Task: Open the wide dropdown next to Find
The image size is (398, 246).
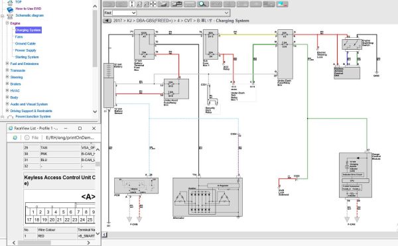Action: coord(184,13)
